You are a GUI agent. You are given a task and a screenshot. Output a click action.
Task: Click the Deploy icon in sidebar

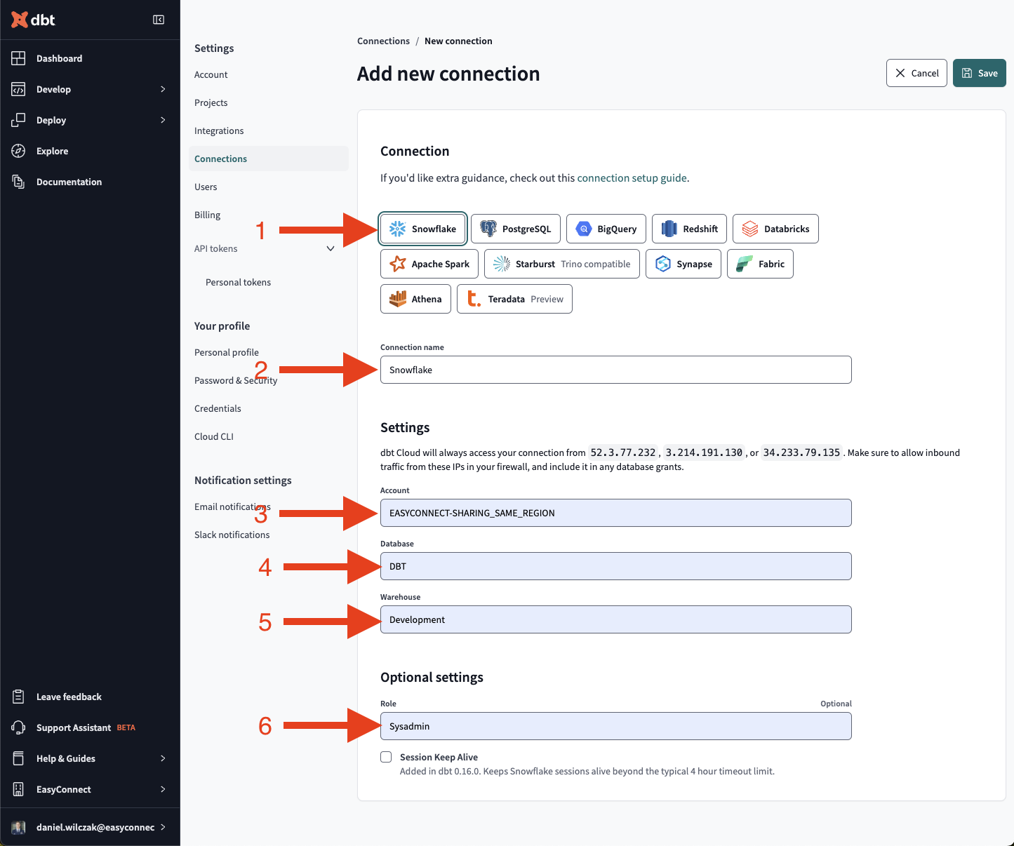19,120
